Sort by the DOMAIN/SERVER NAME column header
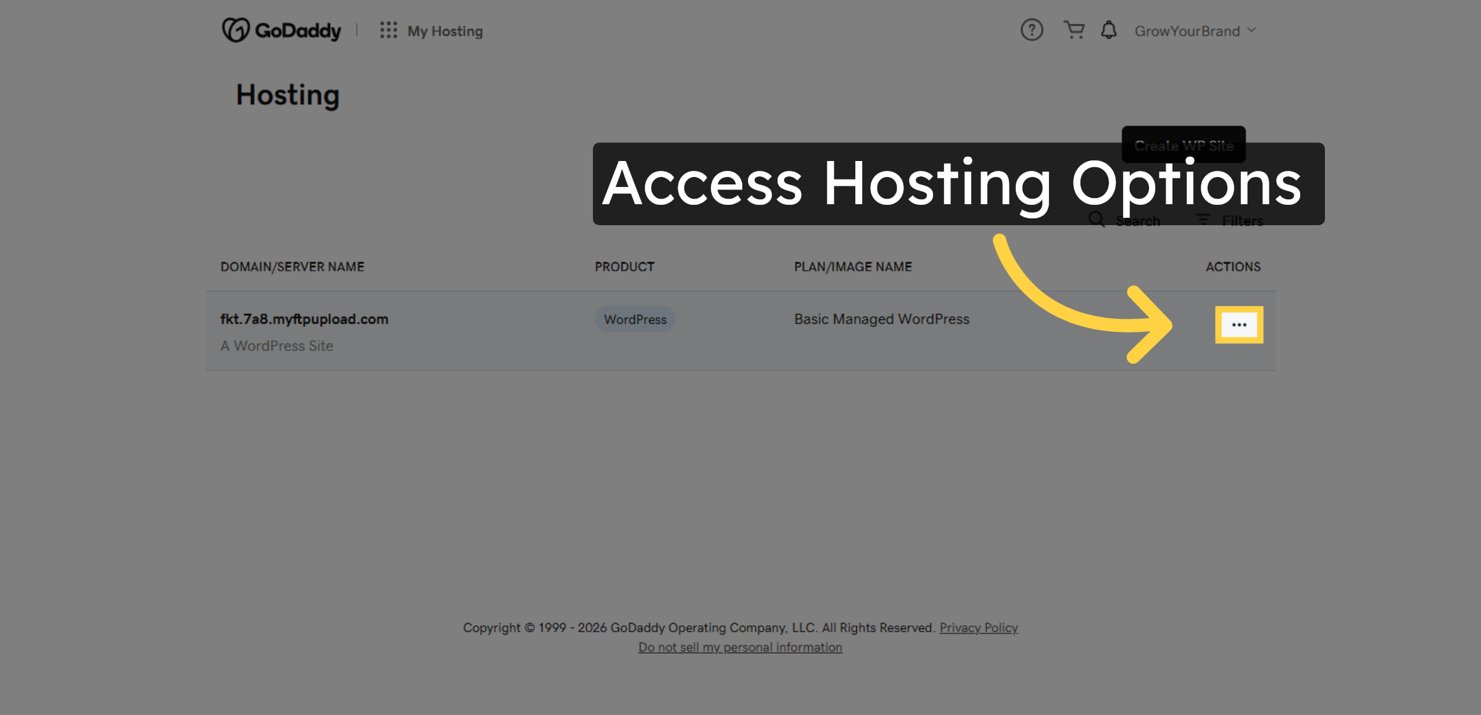 (x=292, y=266)
